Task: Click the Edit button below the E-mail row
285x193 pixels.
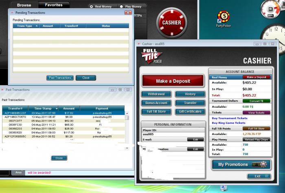Action: 195,149
